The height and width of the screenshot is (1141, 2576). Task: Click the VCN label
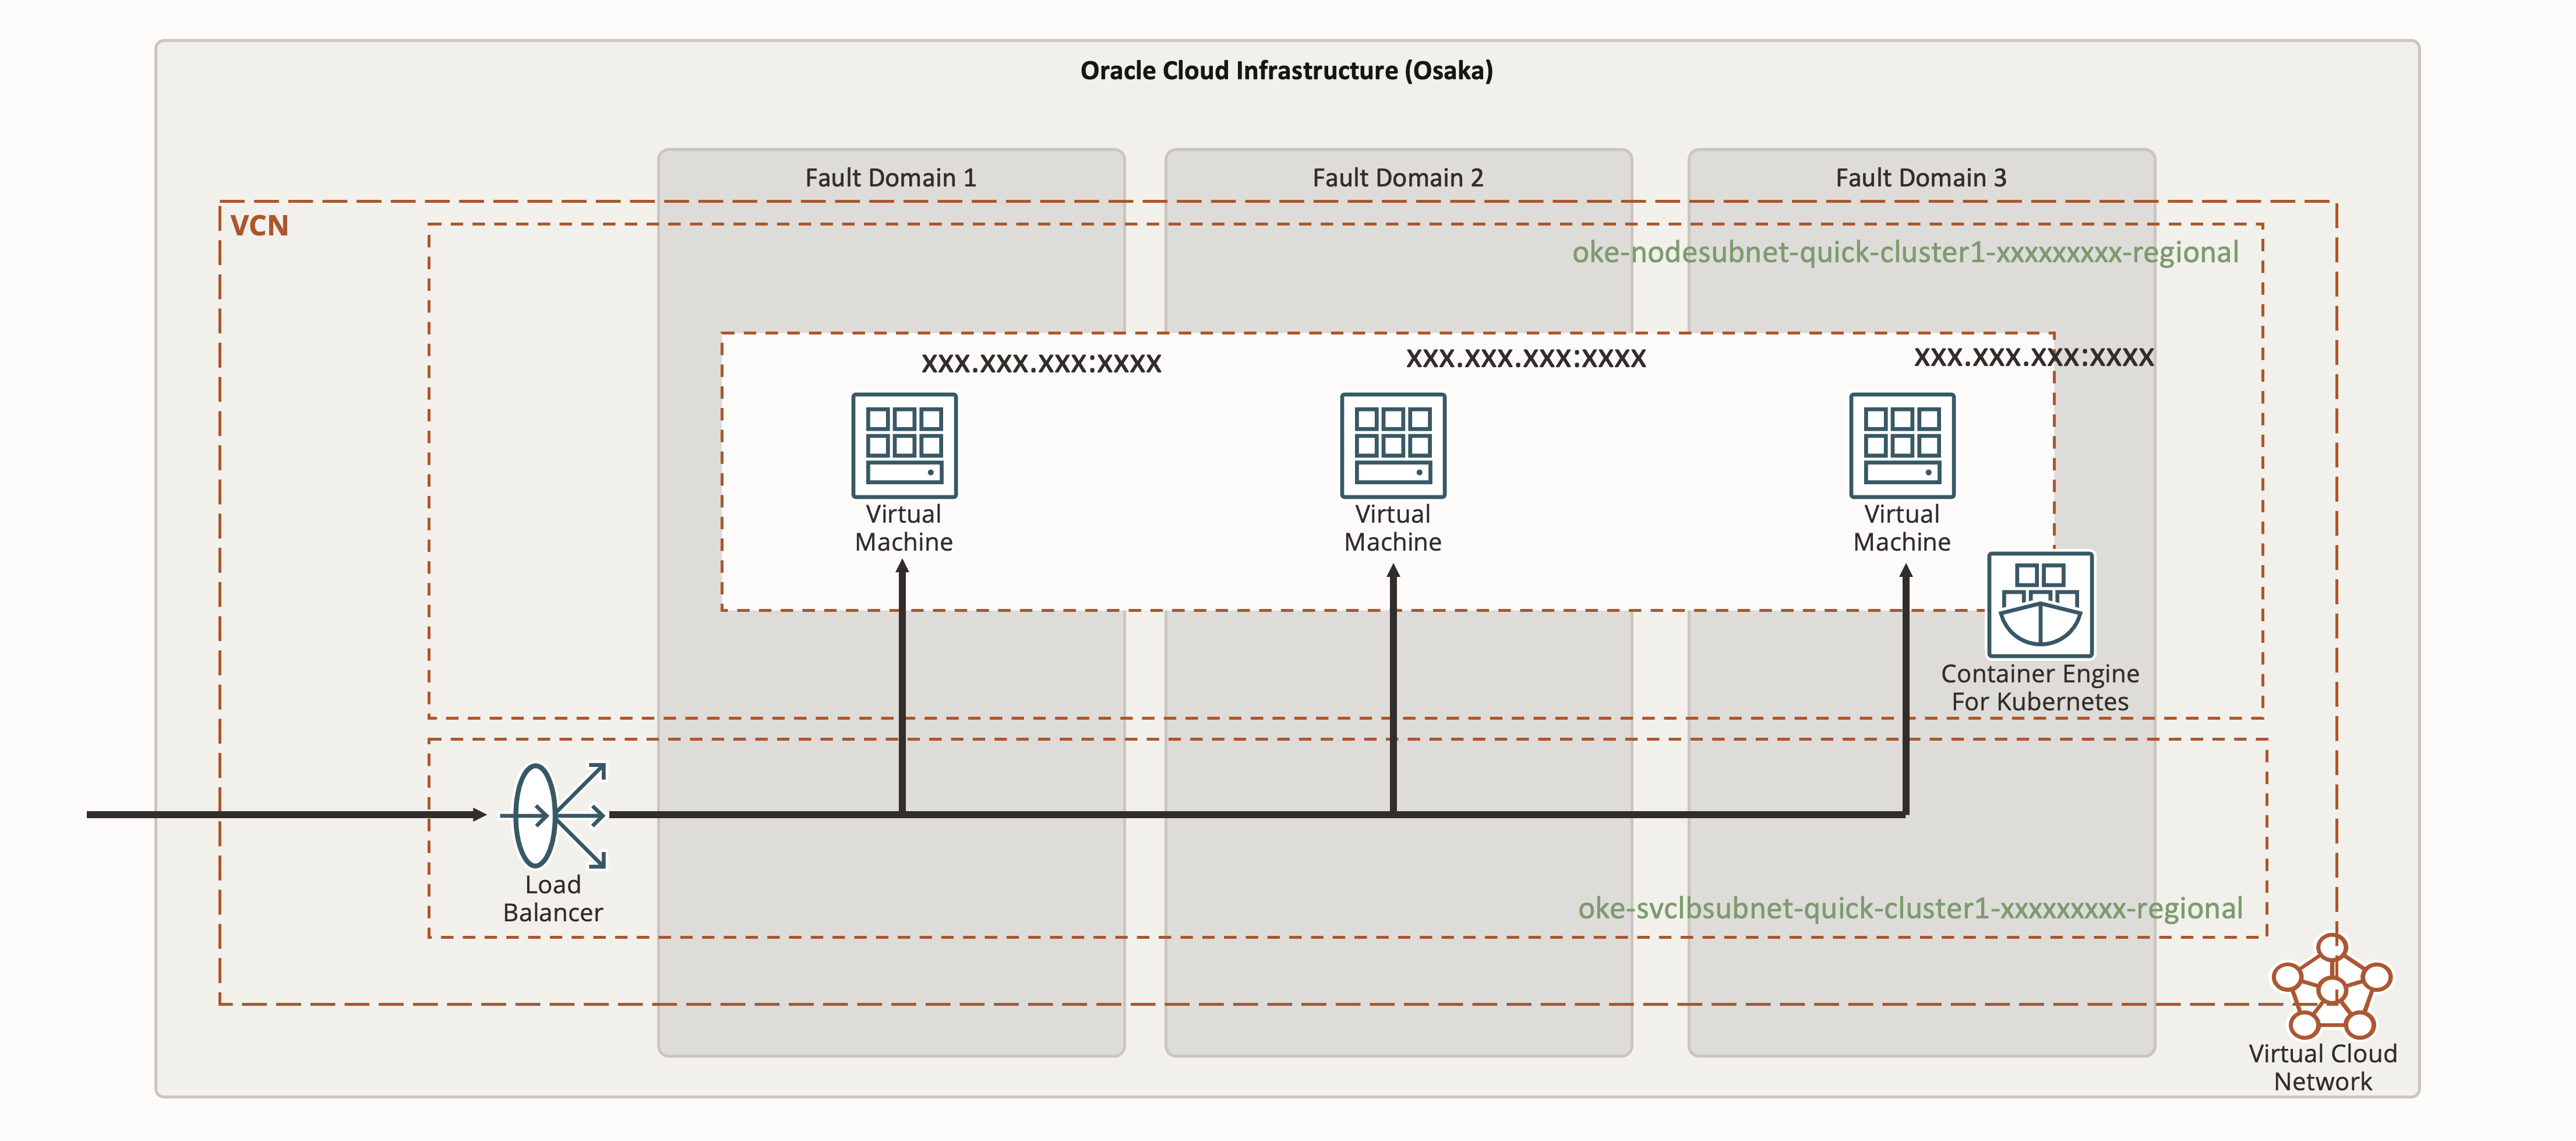click(x=259, y=226)
